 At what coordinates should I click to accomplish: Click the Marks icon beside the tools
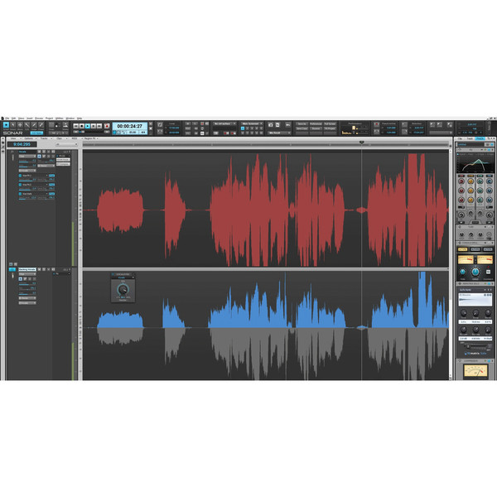[x=65, y=125]
